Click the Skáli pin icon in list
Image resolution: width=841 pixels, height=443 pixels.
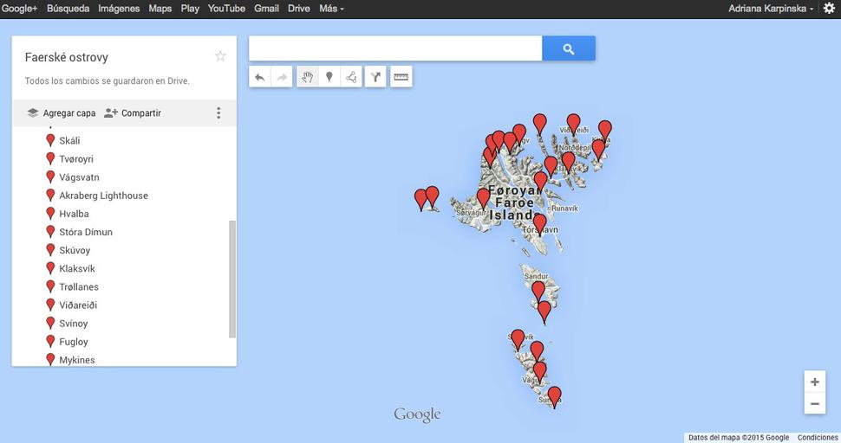[50, 141]
